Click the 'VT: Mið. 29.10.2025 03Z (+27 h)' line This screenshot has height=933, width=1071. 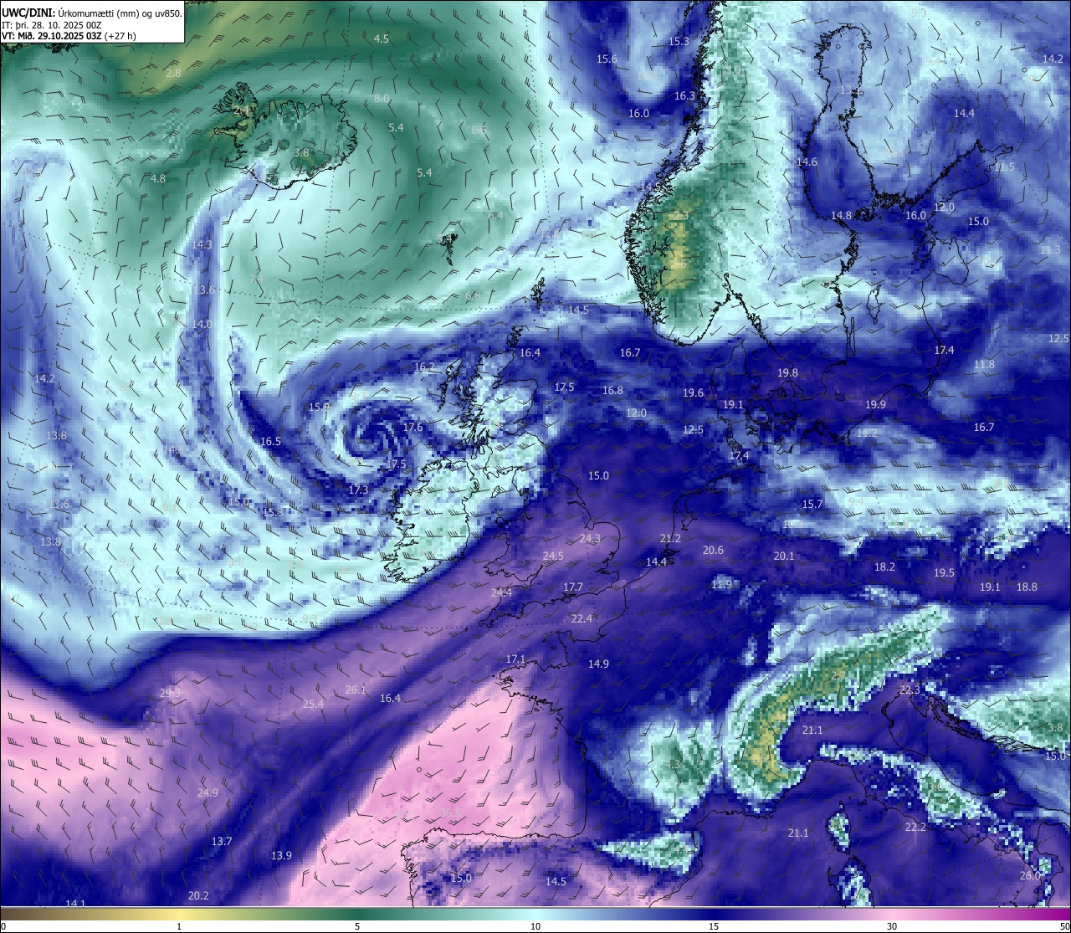point(69,36)
